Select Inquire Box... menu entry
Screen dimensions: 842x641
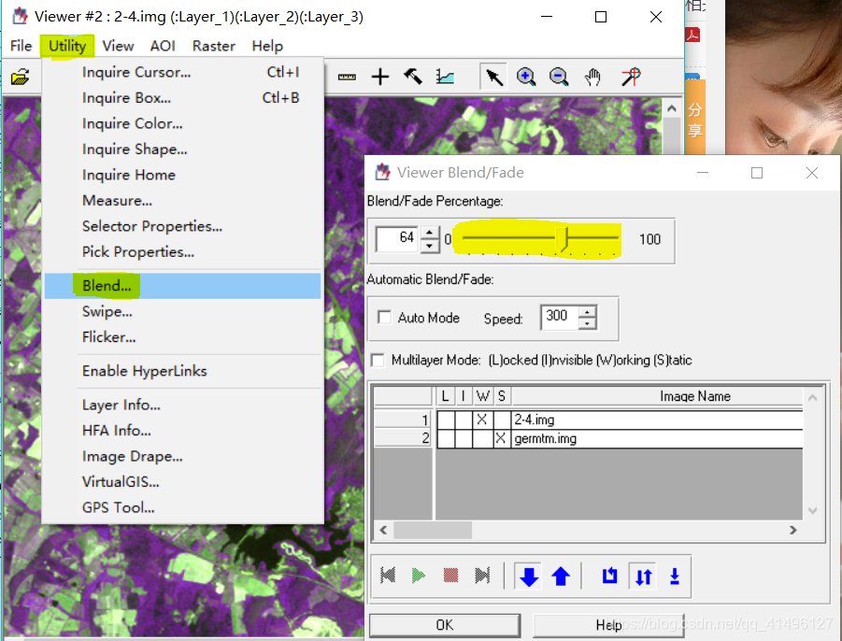pos(182,98)
